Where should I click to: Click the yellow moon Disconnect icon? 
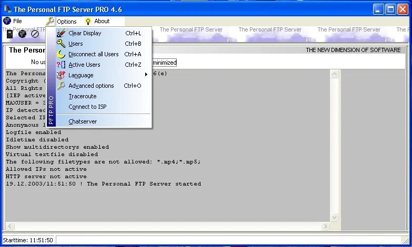(x=61, y=54)
